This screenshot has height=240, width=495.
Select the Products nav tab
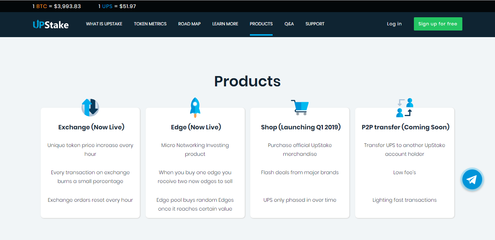(261, 24)
